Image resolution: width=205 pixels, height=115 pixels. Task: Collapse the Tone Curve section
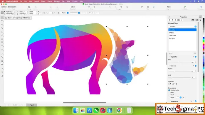click(169, 101)
